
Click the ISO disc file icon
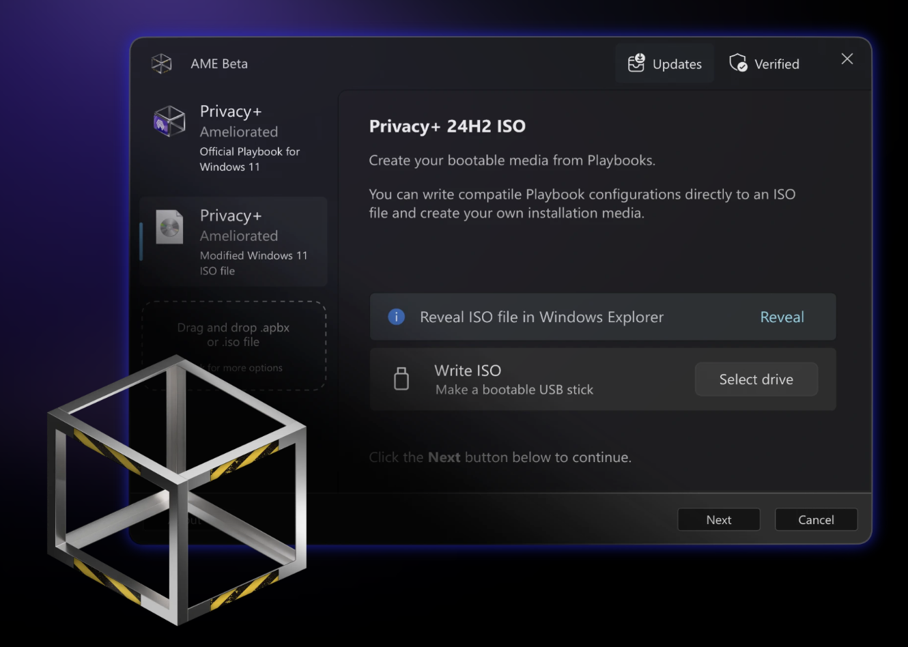pyautogui.click(x=169, y=227)
